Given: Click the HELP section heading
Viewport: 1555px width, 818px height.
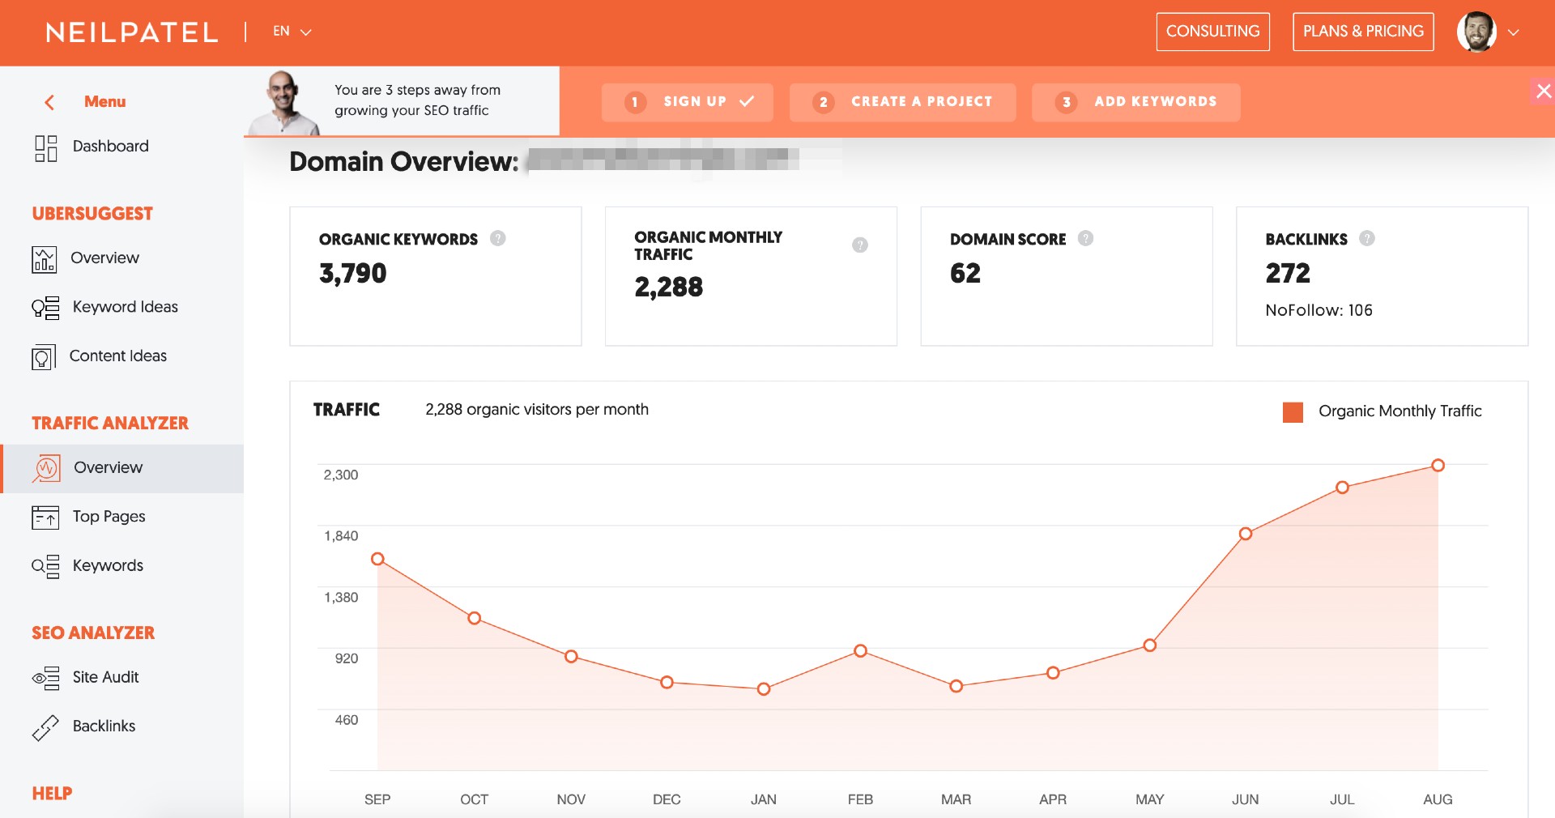Looking at the screenshot, I should pyautogui.click(x=52, y=793).
